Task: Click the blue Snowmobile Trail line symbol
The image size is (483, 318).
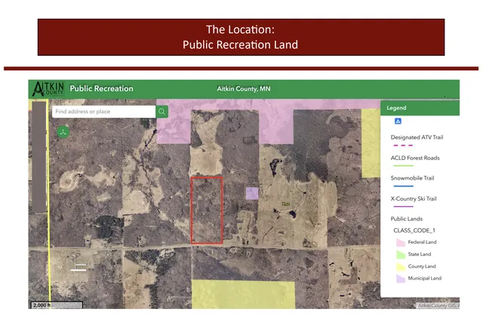Action: [x=402, y=186]
